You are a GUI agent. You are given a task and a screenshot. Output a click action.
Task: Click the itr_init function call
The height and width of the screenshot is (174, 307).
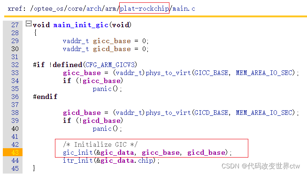click(x=78, y=161)
